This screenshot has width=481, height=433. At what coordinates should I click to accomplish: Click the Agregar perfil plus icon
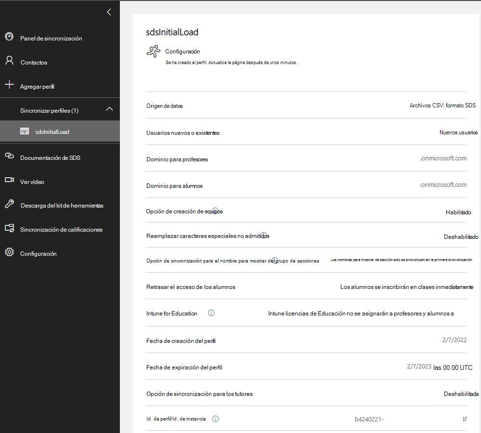point(9,85)
